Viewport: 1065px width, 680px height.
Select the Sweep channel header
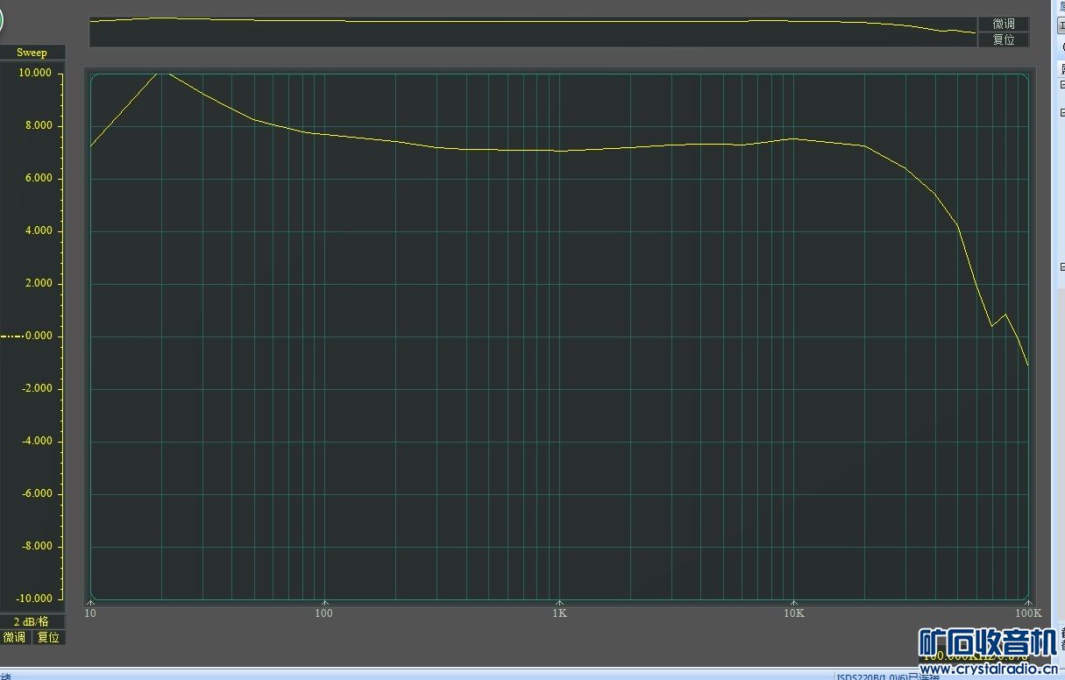tap(32, 53)
